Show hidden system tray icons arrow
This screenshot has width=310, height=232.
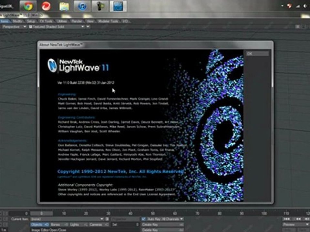[x=283, y=6]
